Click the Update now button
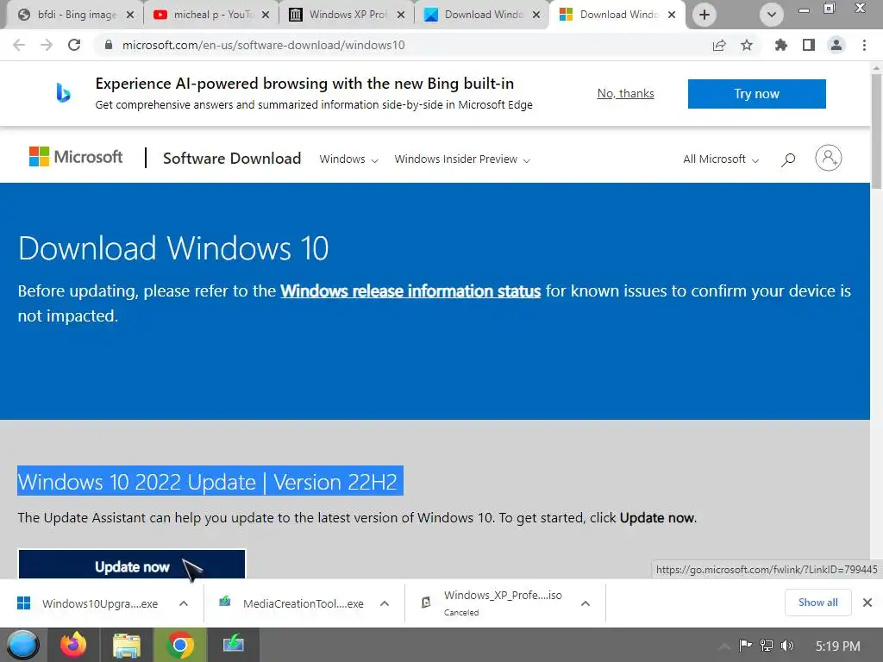The width and height of the screenshot is (883, 662). (132, 564)
